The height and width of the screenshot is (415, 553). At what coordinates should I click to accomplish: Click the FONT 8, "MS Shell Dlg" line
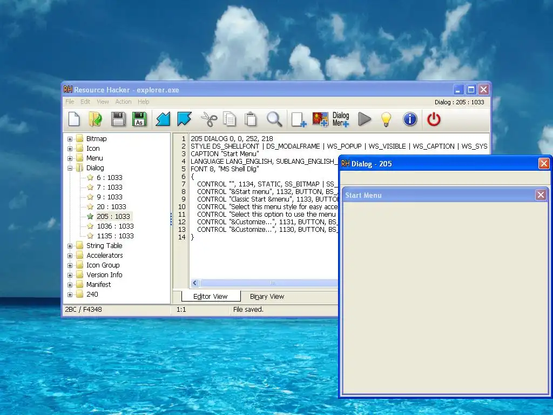coord(225,169)
